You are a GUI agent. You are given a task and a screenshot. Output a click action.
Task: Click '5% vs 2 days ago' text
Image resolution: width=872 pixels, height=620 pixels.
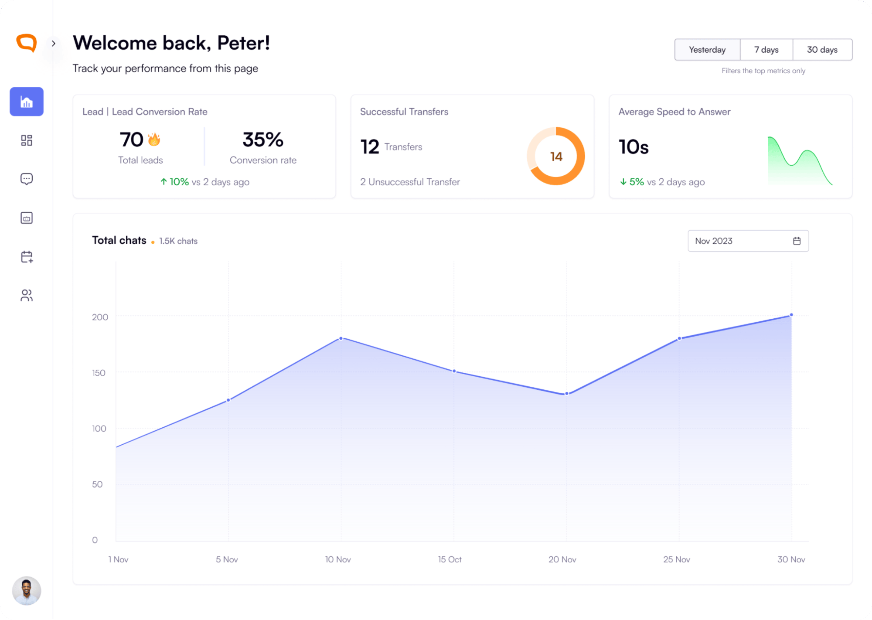pos(667,182)
